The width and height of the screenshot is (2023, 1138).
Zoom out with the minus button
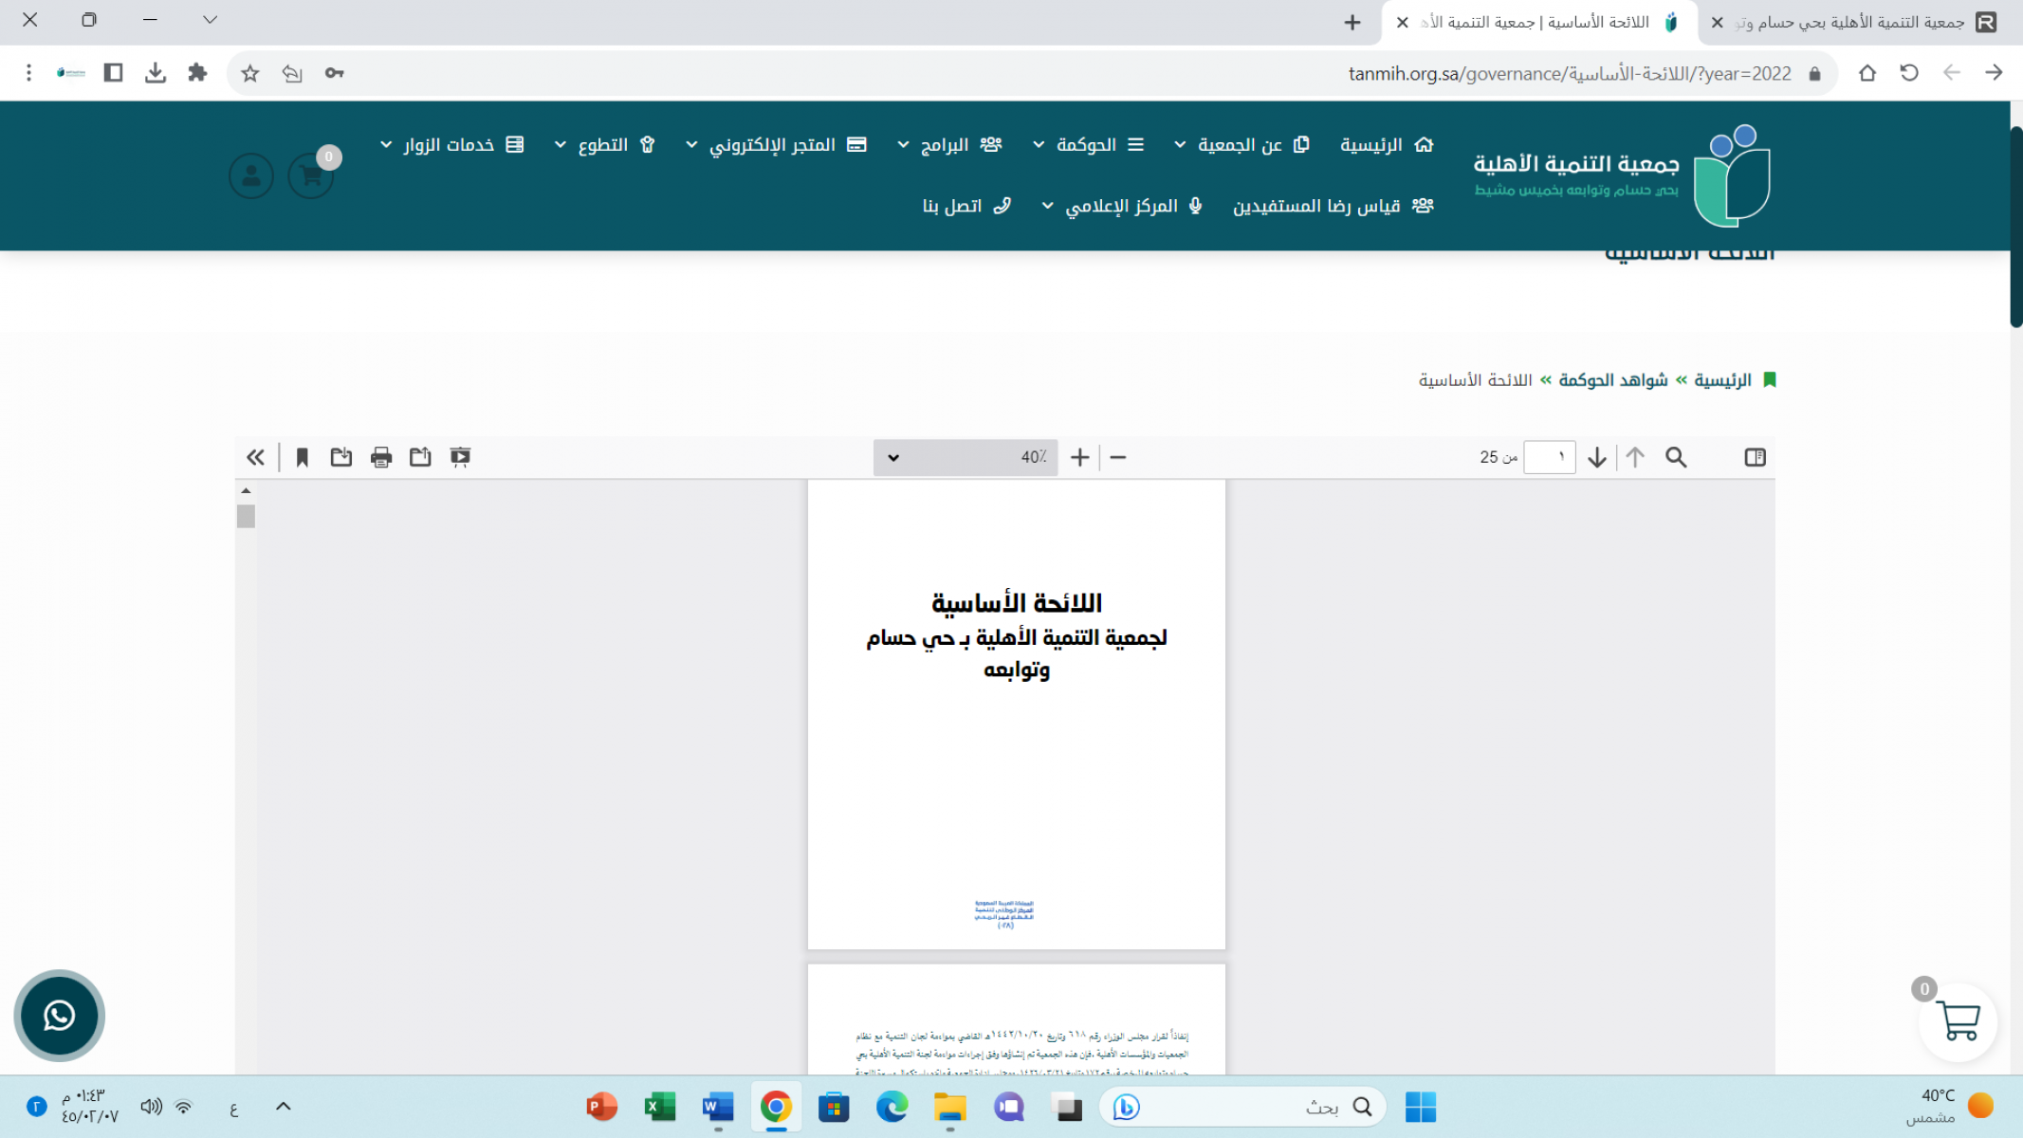click(x=1118, y=457)
